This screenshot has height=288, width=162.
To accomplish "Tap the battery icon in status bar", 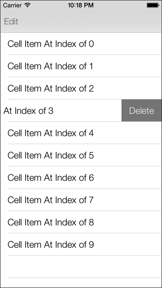I will 153,5.
